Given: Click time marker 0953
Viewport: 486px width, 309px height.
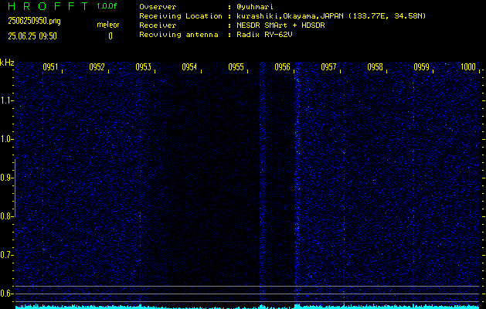Looking at the screenshot, I should tap(143, 67).
